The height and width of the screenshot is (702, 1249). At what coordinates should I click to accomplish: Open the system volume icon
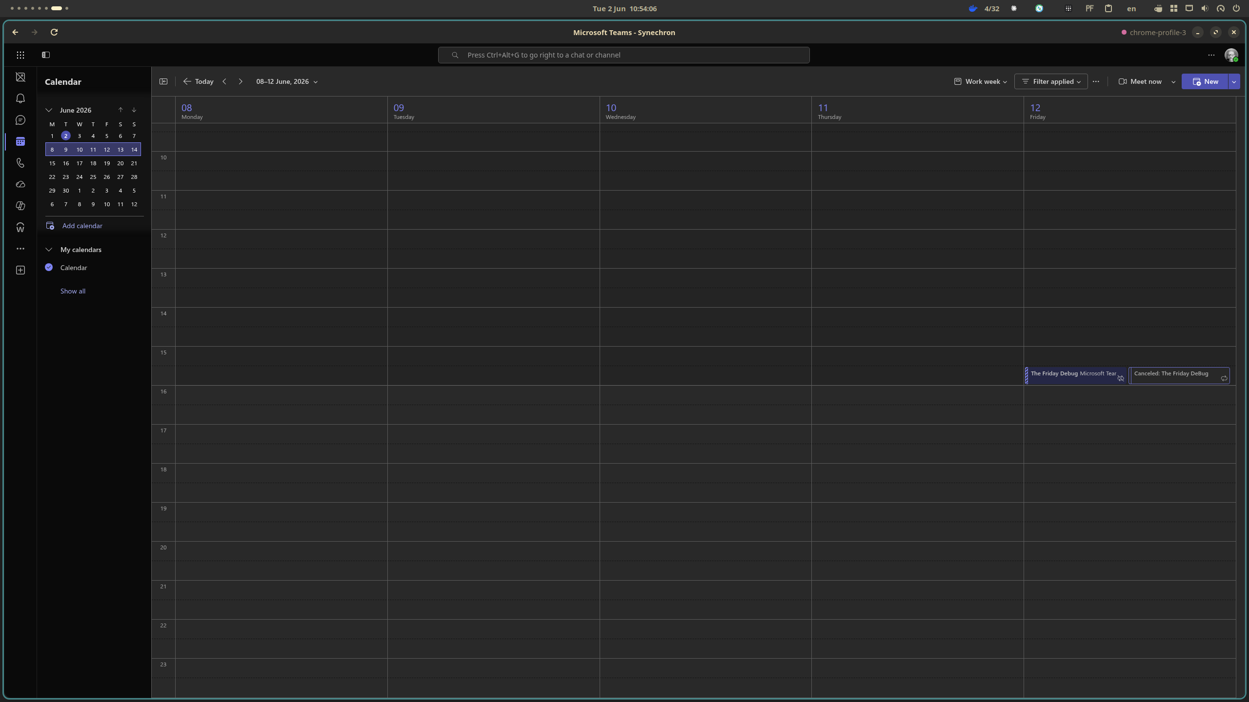pos(1205,8)
